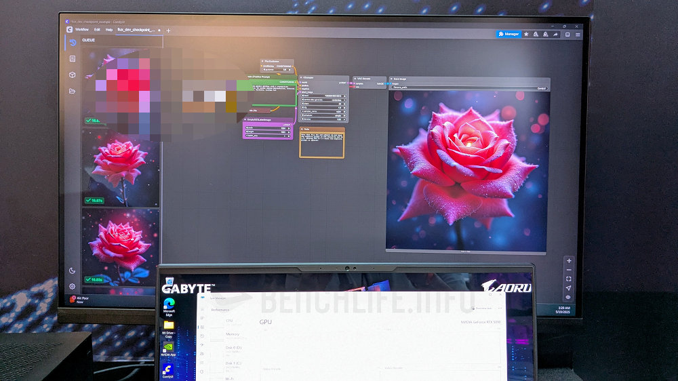
Task: Open NVIDIA App icon on laptop desktop
Action: (x=168, y=350)
